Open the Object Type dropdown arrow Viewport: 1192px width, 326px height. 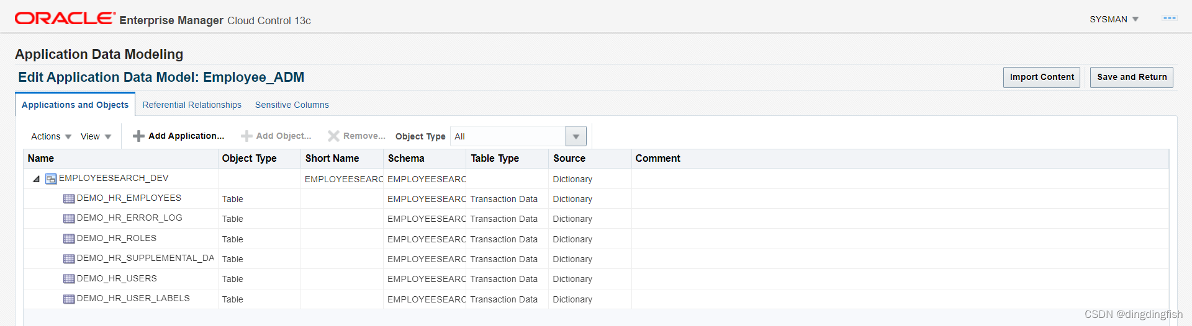tap(576, 136)
